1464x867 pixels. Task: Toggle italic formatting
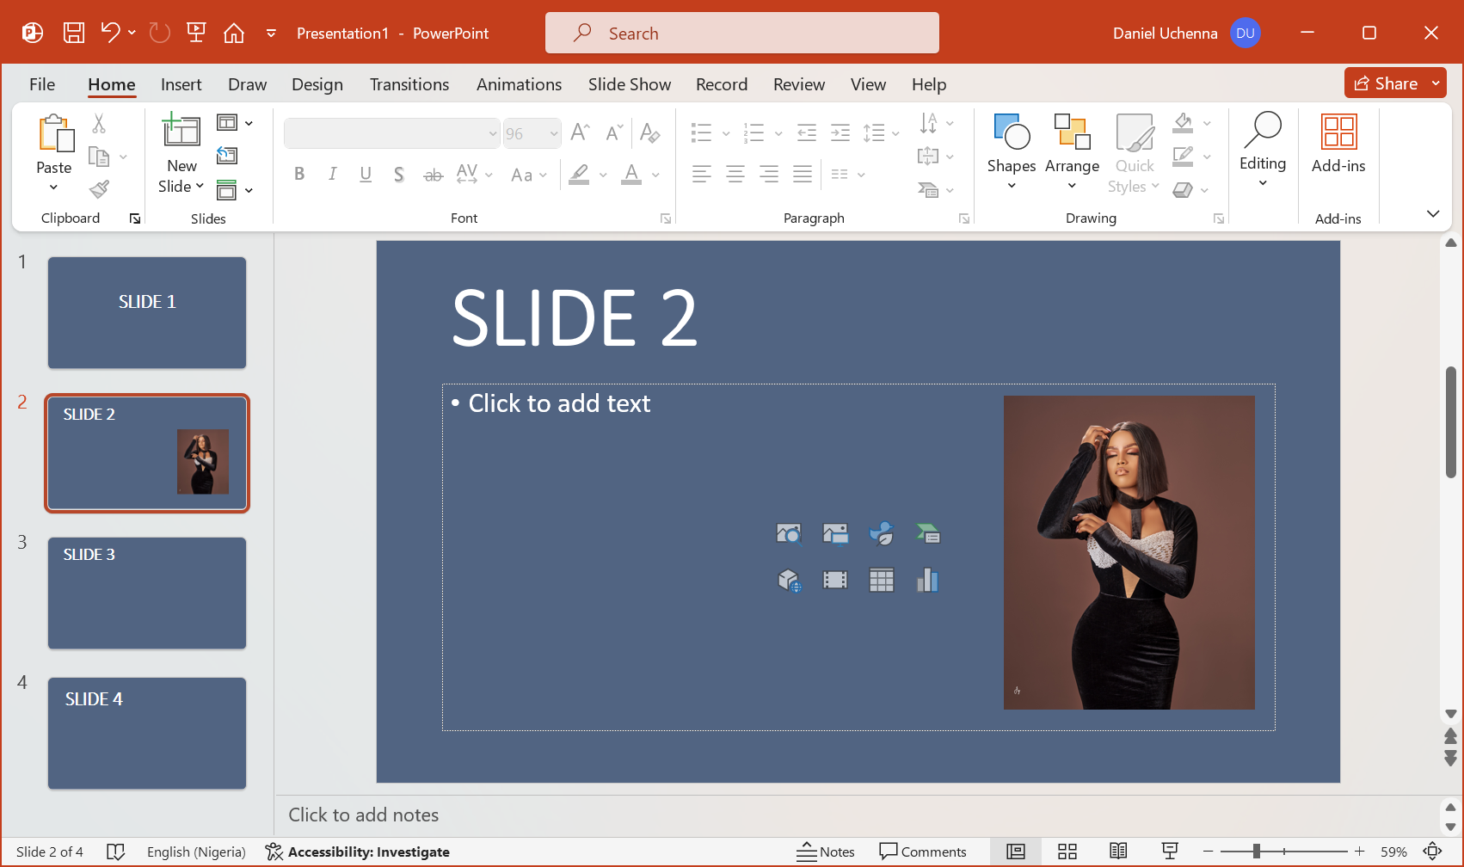332,174
